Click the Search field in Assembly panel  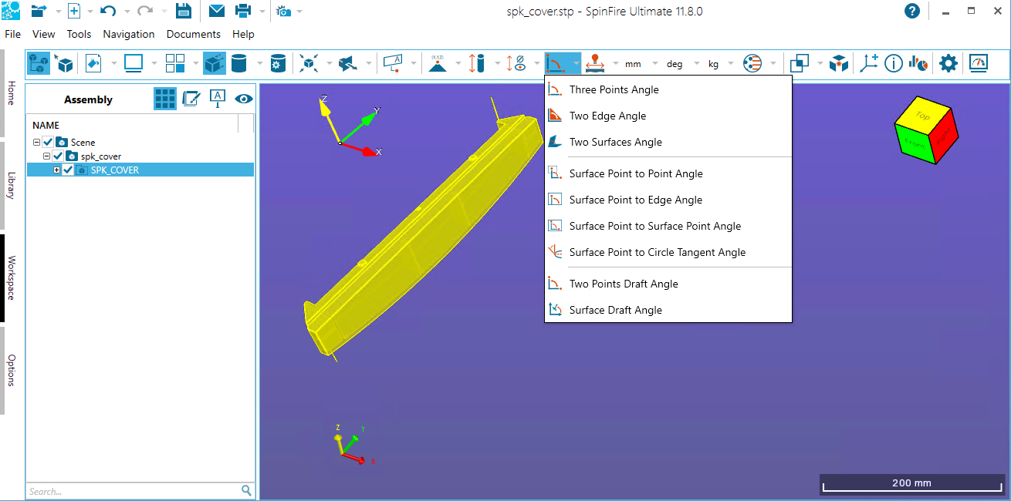(131, 491)
